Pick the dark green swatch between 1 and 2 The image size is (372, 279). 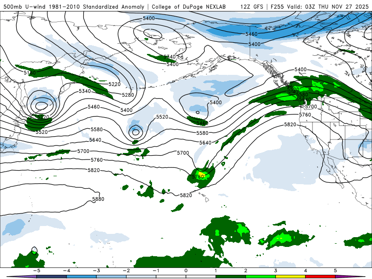[x=231, y=277]
